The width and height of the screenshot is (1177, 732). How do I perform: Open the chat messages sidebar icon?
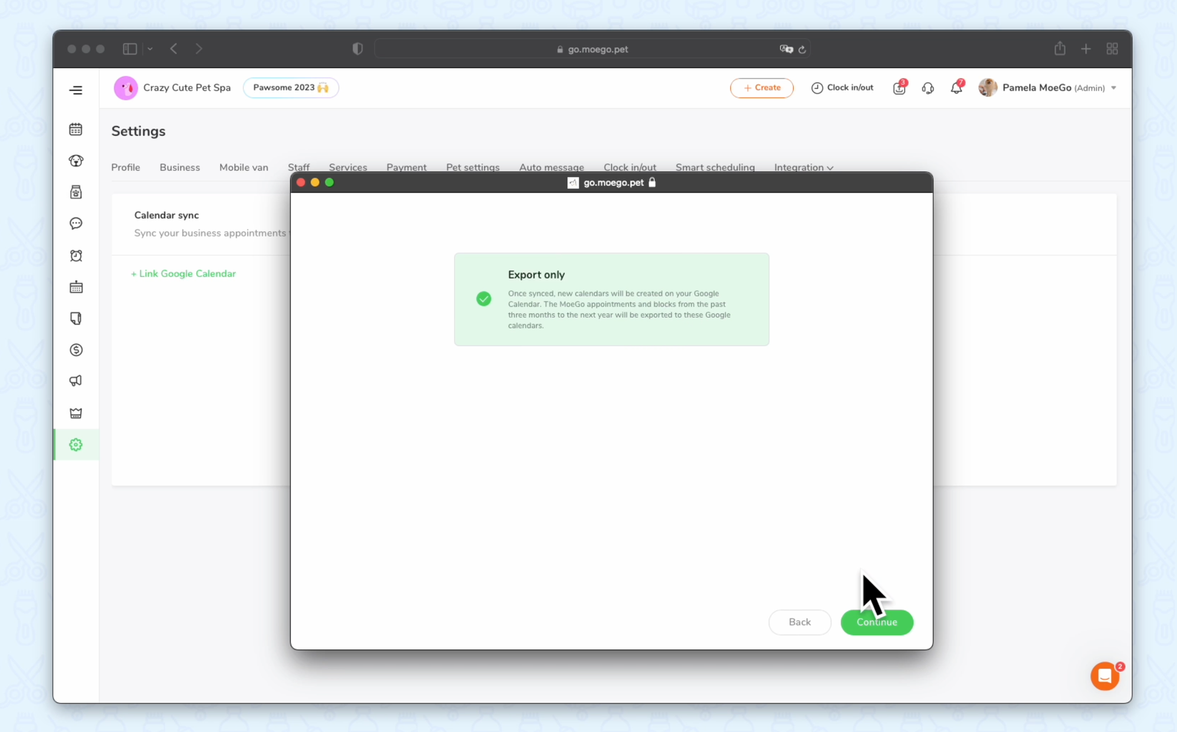coord(76,223)
